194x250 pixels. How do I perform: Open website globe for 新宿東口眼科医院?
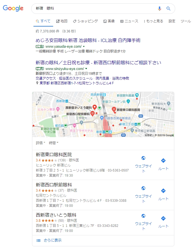pos(143,158)
